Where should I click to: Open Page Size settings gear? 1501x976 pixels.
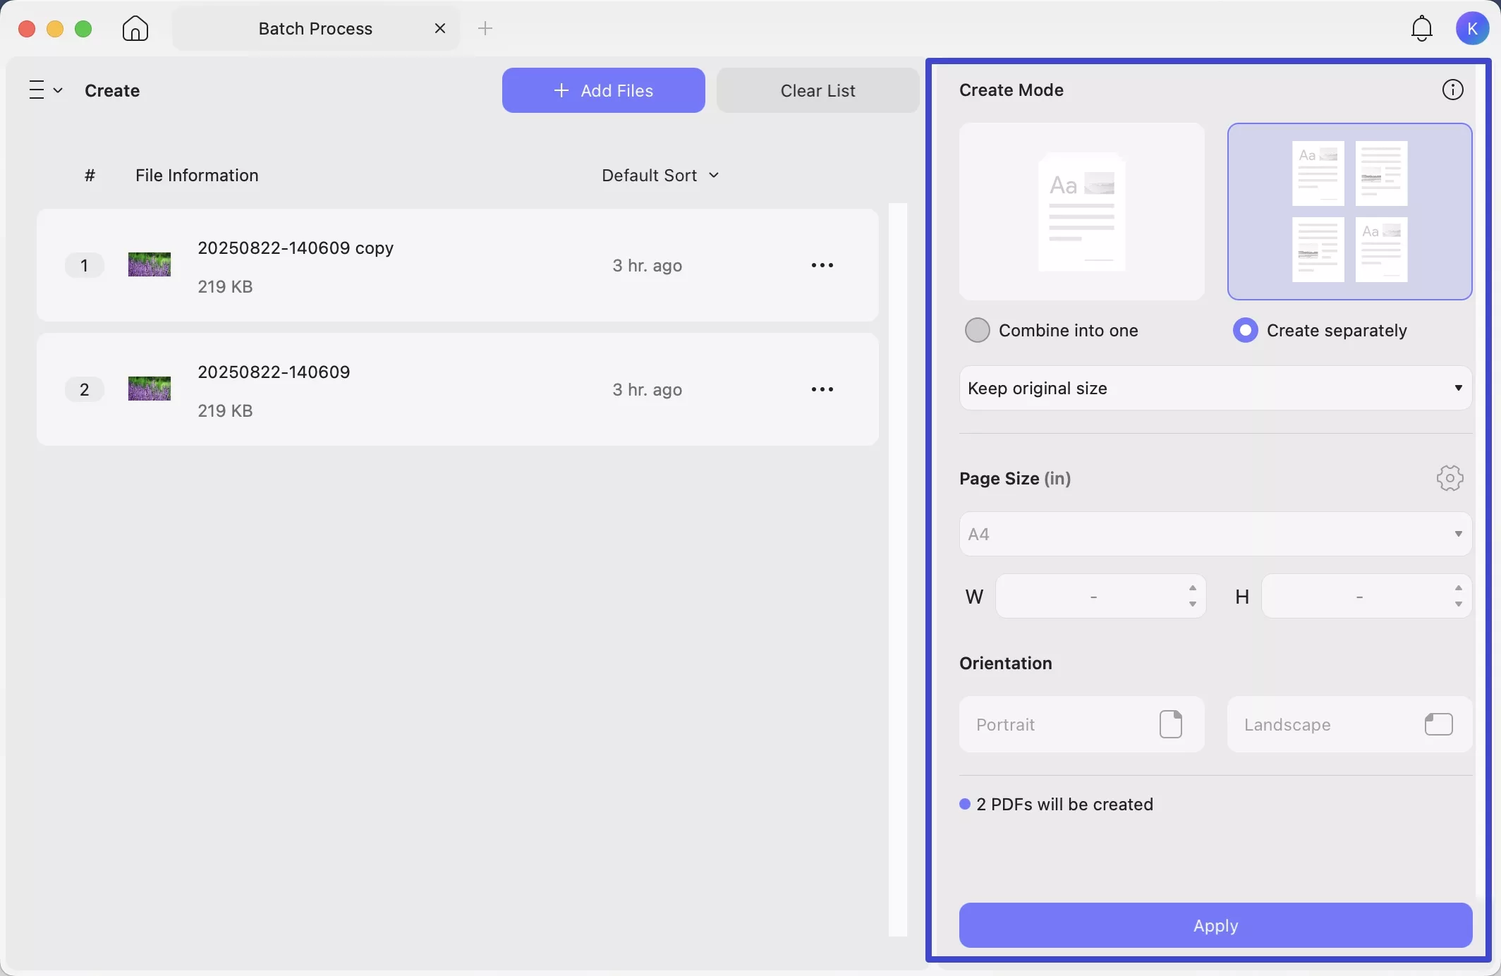[1450, 478]
